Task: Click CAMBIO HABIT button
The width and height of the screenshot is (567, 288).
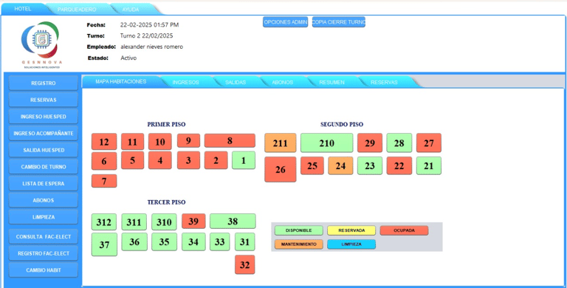Action: click(44, 270)
